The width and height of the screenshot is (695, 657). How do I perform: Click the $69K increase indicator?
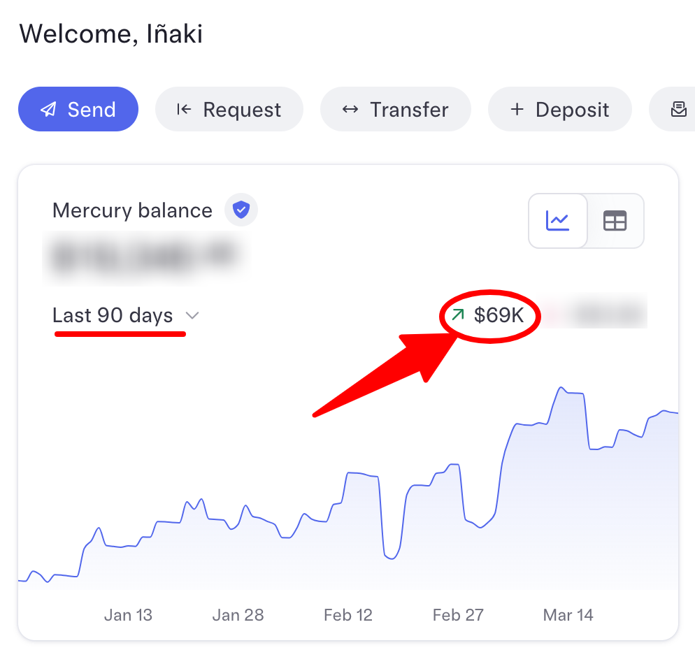point(487,315)
